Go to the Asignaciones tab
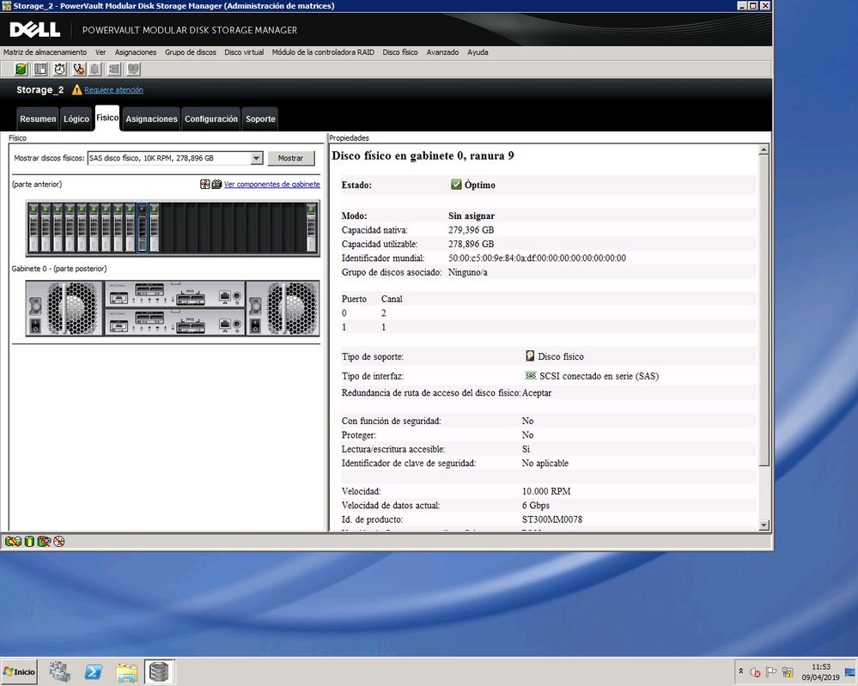The image size is (858, 686). pyautogui.click(x=151, y=118)
